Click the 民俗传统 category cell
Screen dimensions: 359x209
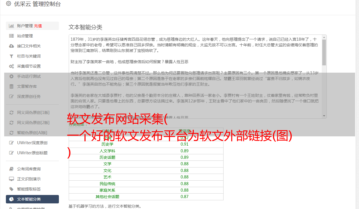point(107,184)
